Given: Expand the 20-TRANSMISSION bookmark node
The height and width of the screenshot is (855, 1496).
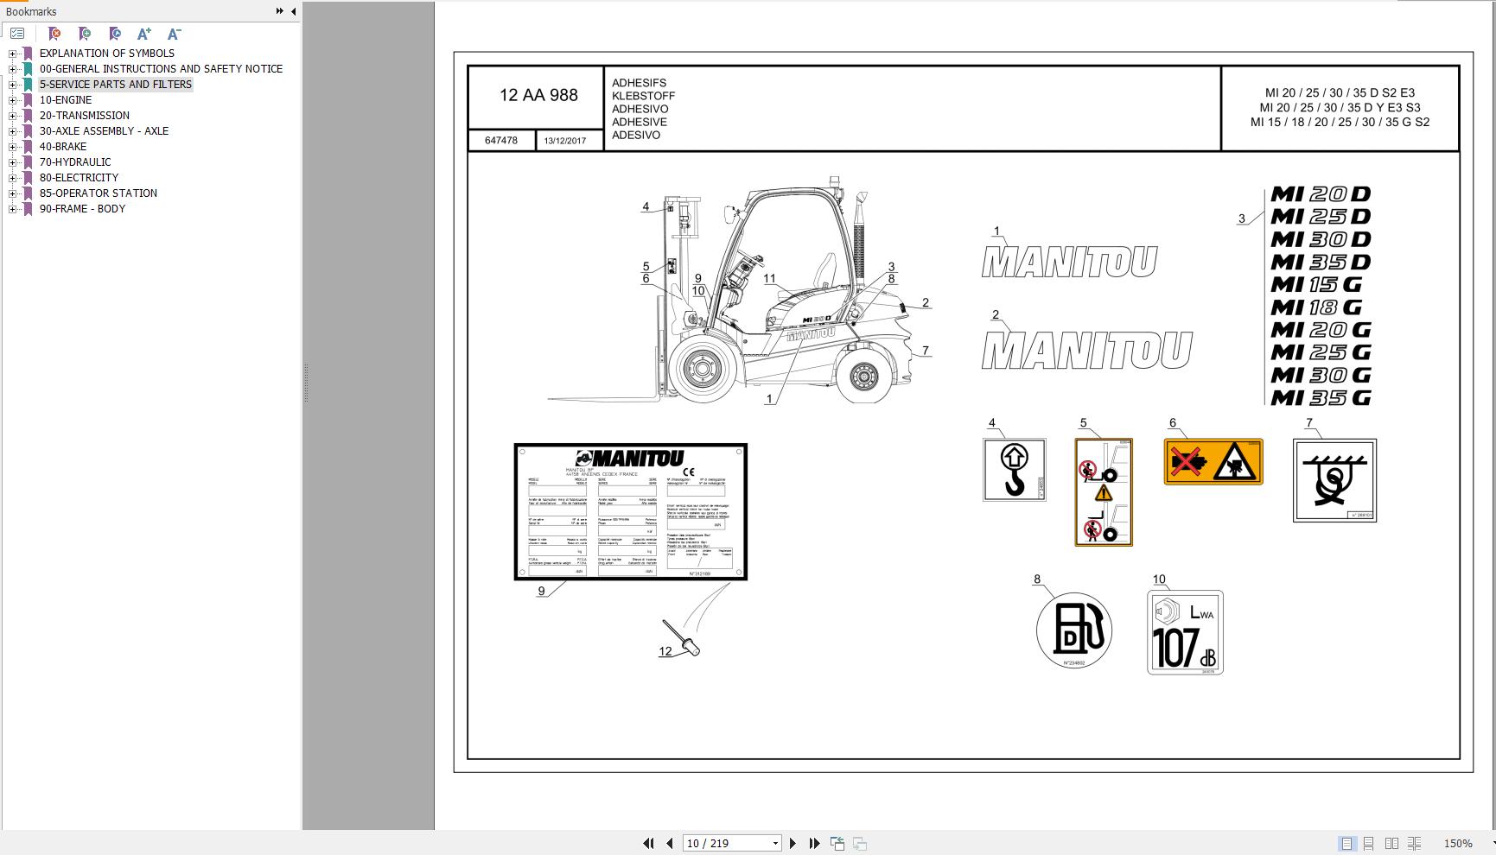Looking at the screenshot, I should tap(13, 116).
